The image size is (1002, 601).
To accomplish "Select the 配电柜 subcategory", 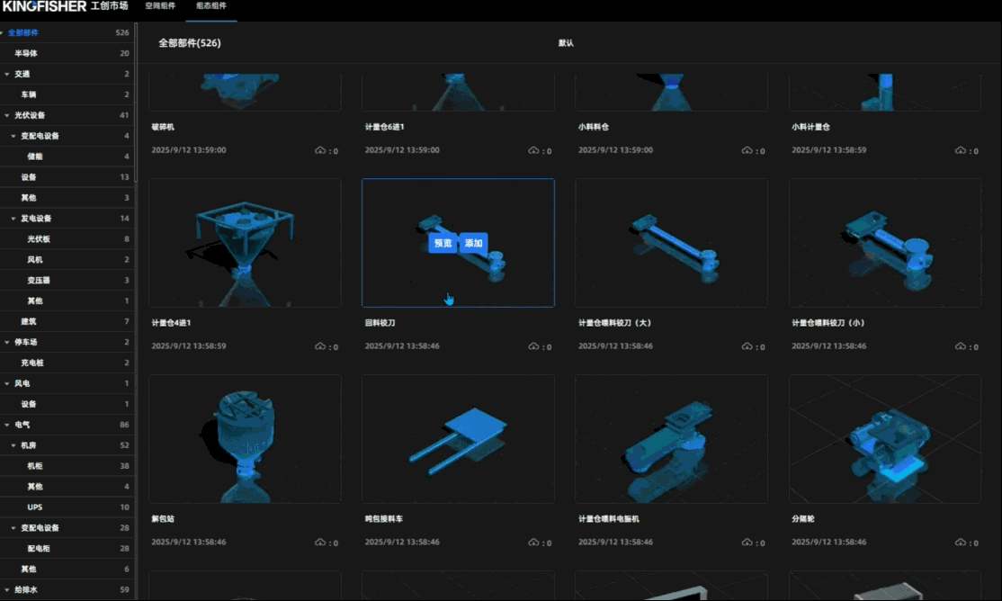I will (67, 549).
